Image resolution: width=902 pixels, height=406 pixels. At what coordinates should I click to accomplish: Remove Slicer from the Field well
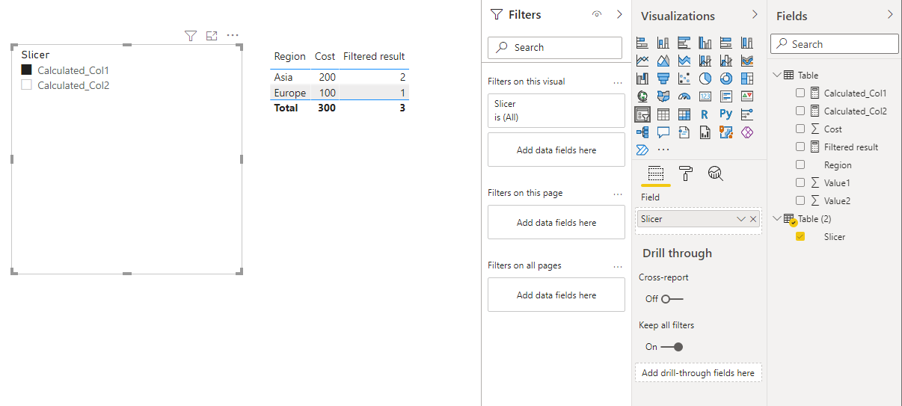click(753, 219)
